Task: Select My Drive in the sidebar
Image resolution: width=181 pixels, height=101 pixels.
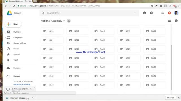Action: pos(17,32)
